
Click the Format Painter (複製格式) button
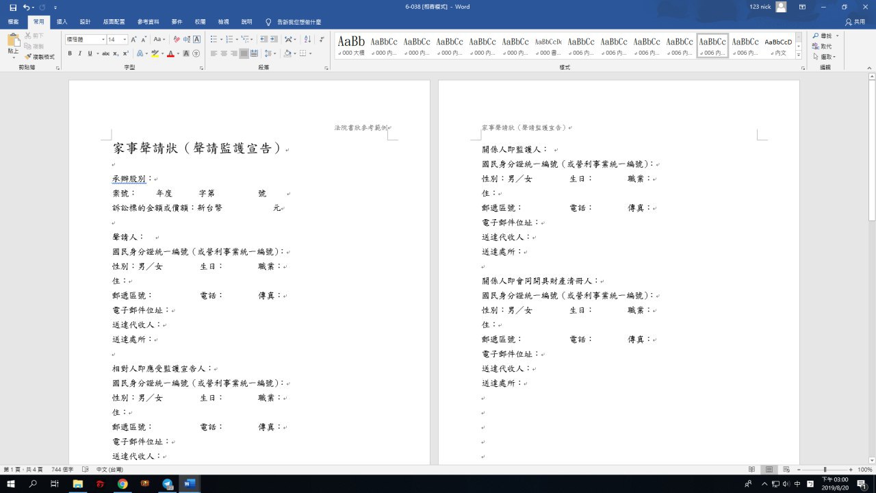(x=39, y=57)
